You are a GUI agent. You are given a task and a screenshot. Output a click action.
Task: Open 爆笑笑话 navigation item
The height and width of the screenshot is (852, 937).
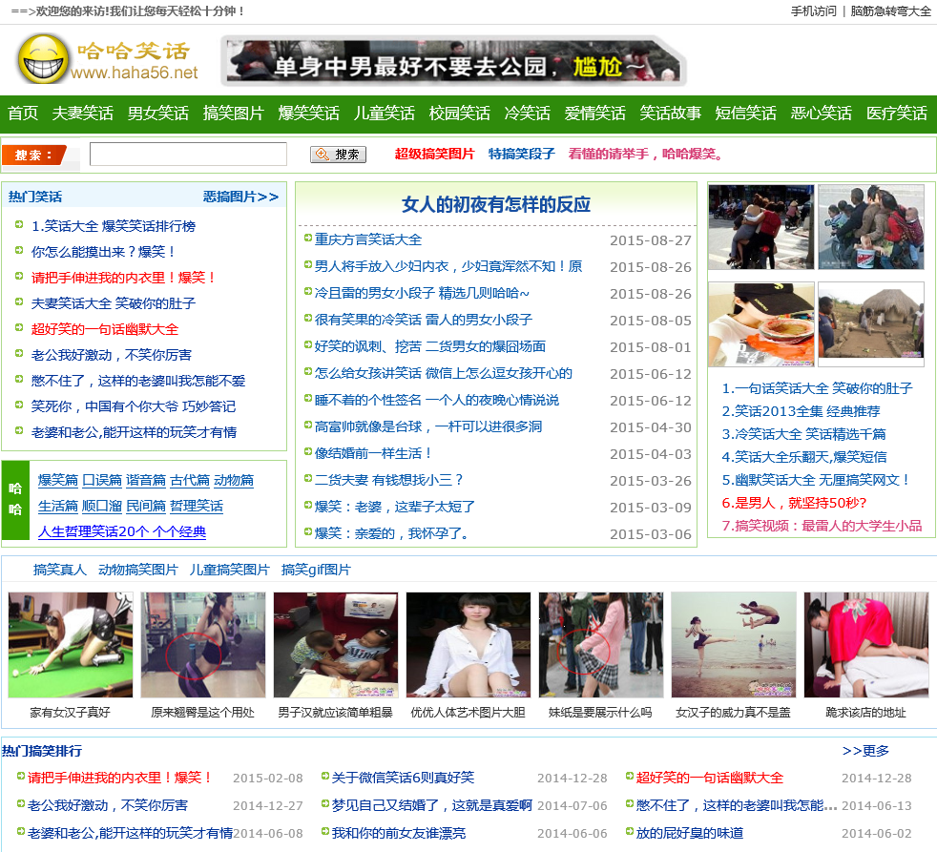[x=308, y=113]
